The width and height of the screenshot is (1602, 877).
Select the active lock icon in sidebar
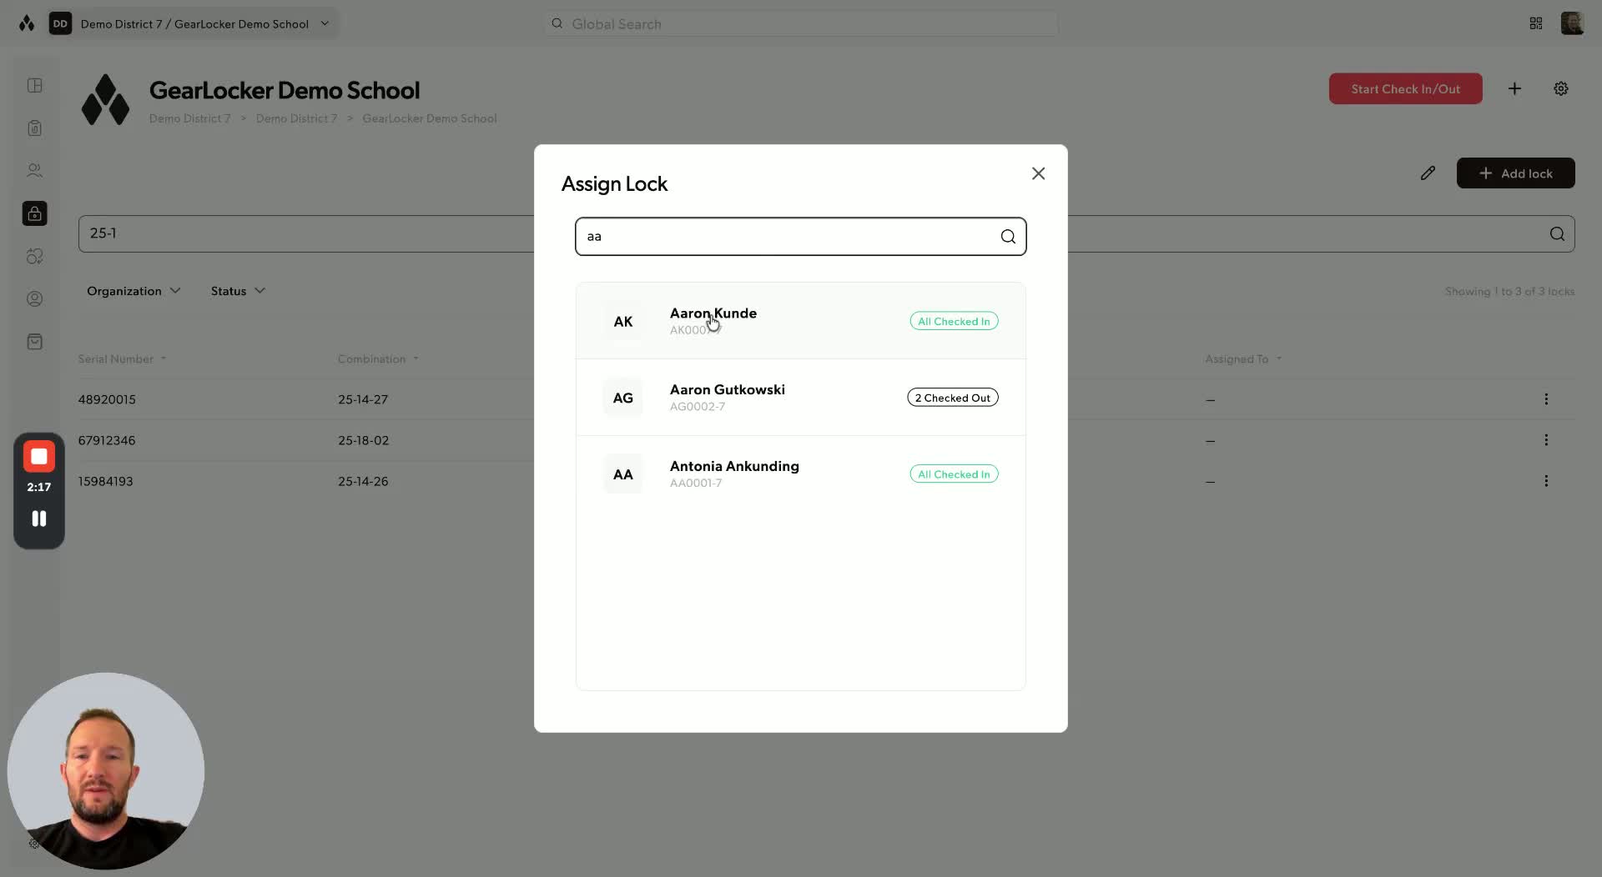(35, 213)
